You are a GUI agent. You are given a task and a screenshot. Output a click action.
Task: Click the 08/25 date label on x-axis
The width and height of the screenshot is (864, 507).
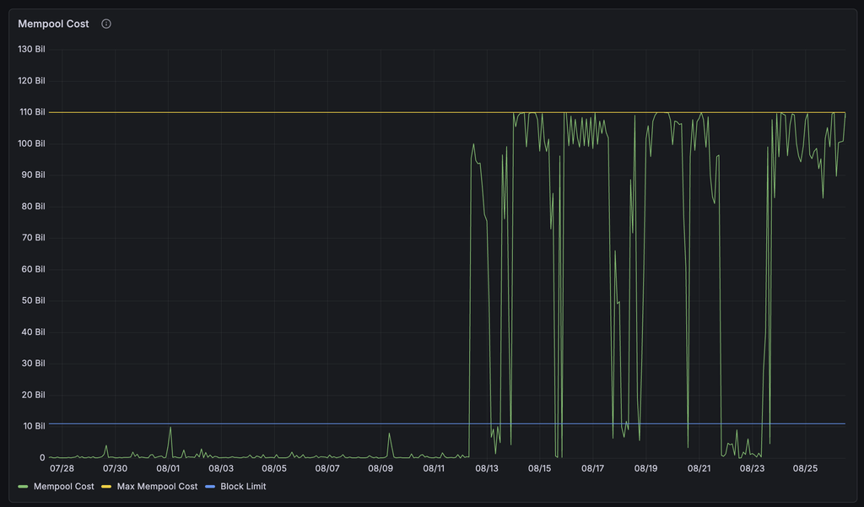point(805,468)
